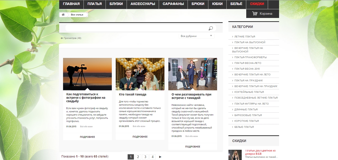Expand the Все рубрики dropdown
The height and width of the screenshot is (160, 338).
tap(197, 36)
